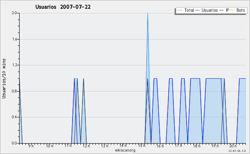Click the orange Bots legend line
This screenshot has height=154, width=250.
pyautogui.click(x=232, y=10)
